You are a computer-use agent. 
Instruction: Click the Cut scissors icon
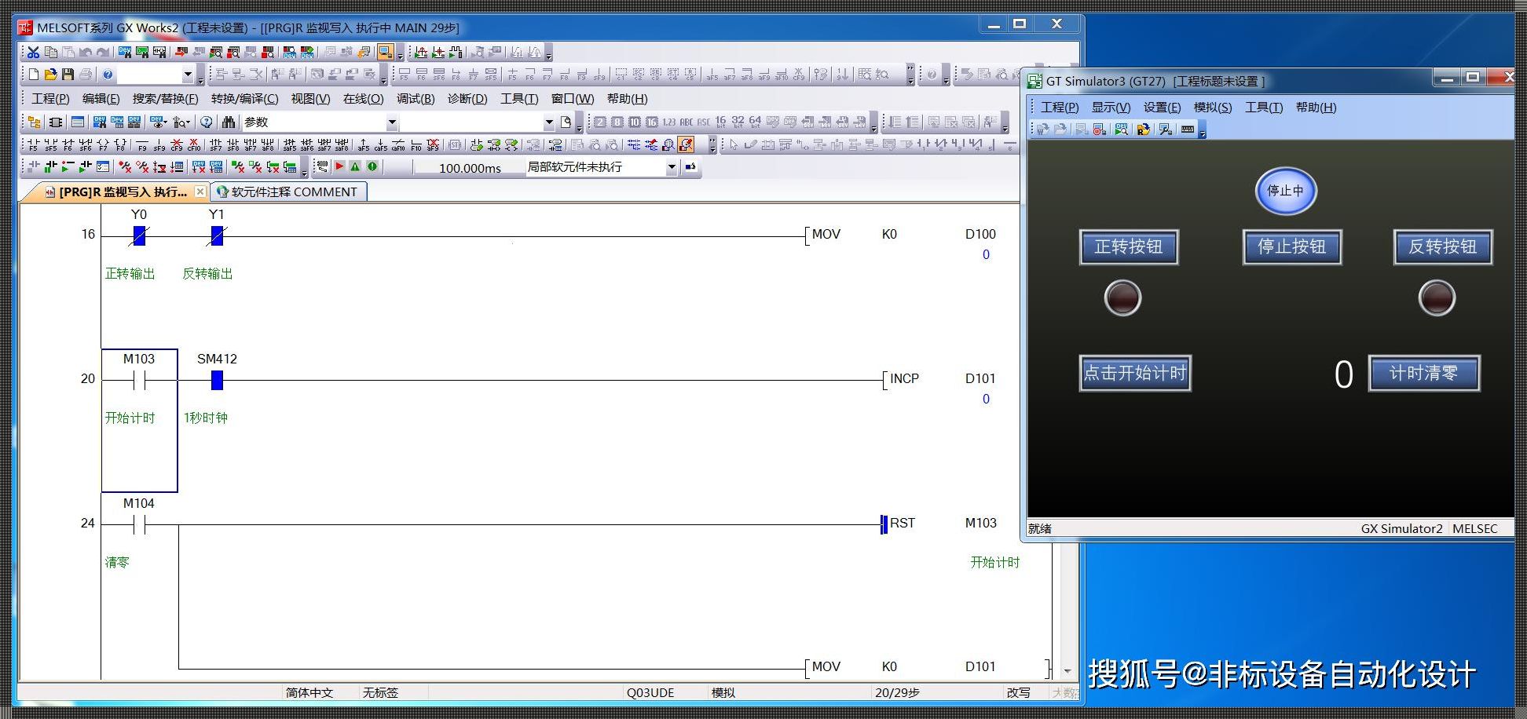(33, 53)
